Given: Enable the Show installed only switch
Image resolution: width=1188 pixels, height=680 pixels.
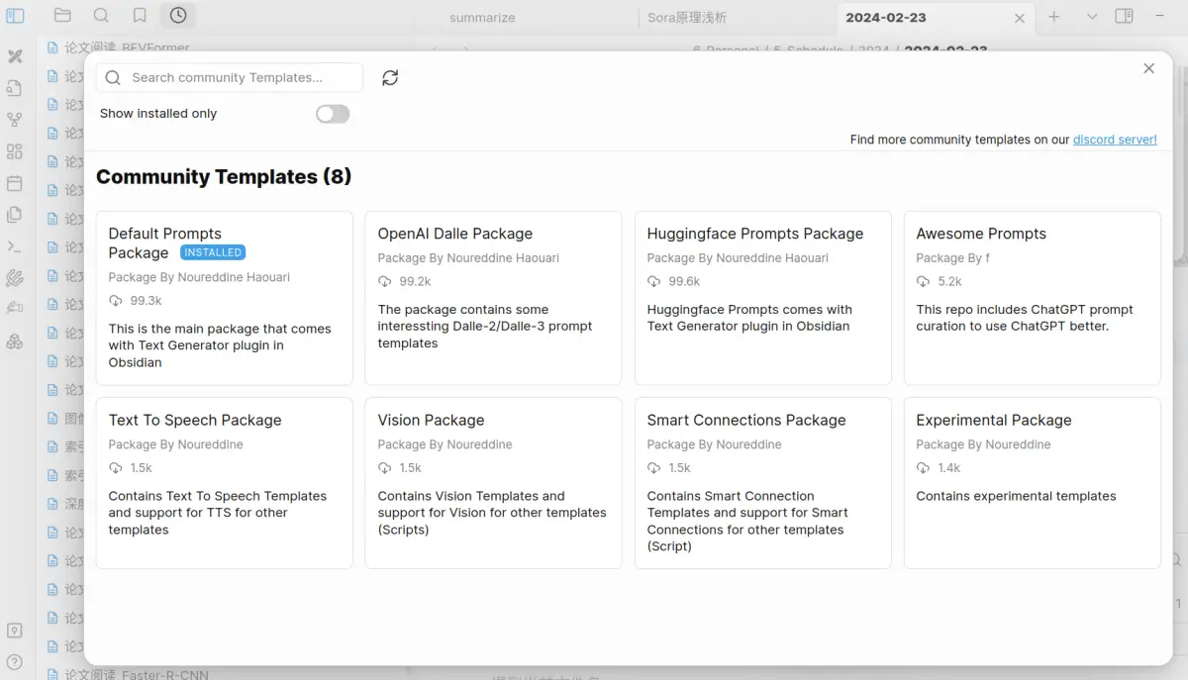Looking at the screenshot, I should 333,114.
